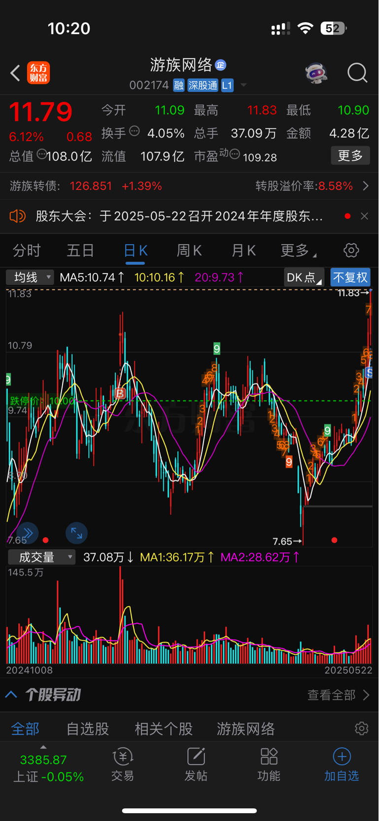
Task: Open the 不复权 adjustment selector
Action: point(350,277)
